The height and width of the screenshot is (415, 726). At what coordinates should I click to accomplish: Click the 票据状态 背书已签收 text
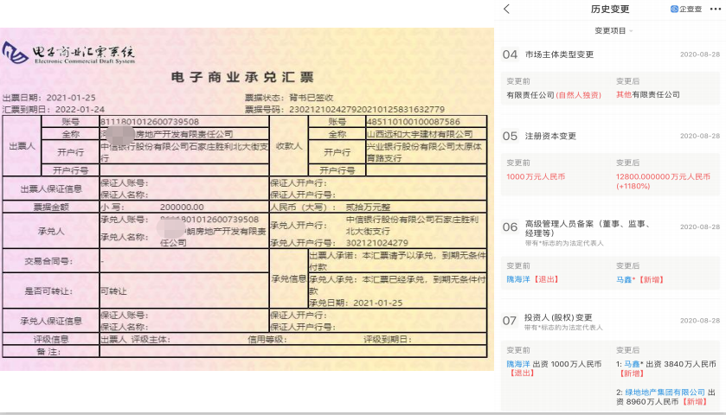coord(289,98)
